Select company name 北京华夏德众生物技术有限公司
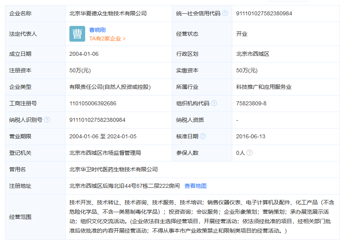 108,13
